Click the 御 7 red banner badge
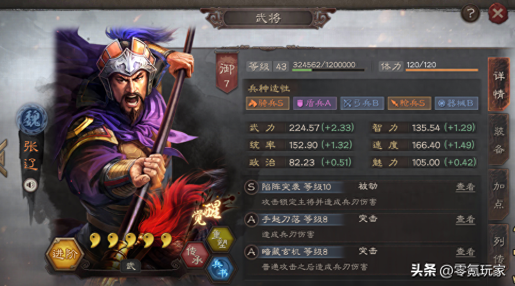 click(227, 73)
